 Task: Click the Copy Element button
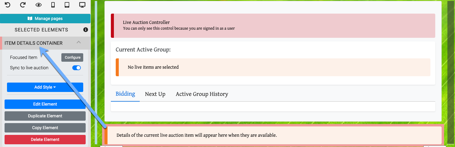tap(45, 128)
